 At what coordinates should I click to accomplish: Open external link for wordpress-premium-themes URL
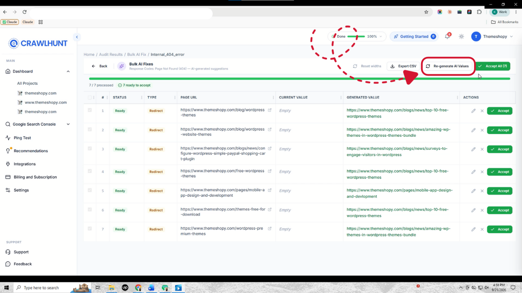270,229
